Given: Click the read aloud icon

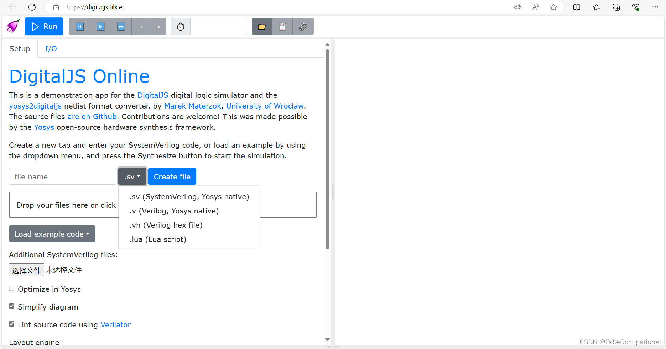Looking at the screenshot, I should (536, 7).
